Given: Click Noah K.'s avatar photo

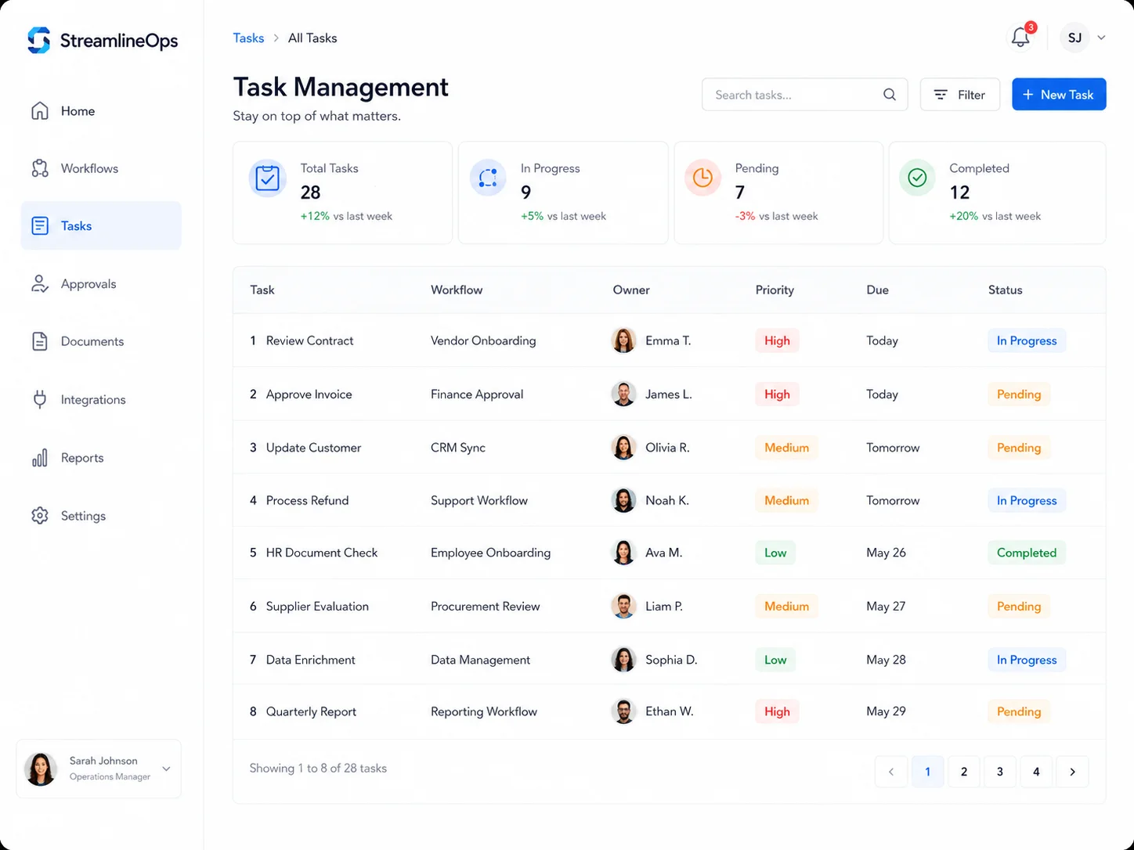Looking at the screenshot, I should click(x=623, y=500).
